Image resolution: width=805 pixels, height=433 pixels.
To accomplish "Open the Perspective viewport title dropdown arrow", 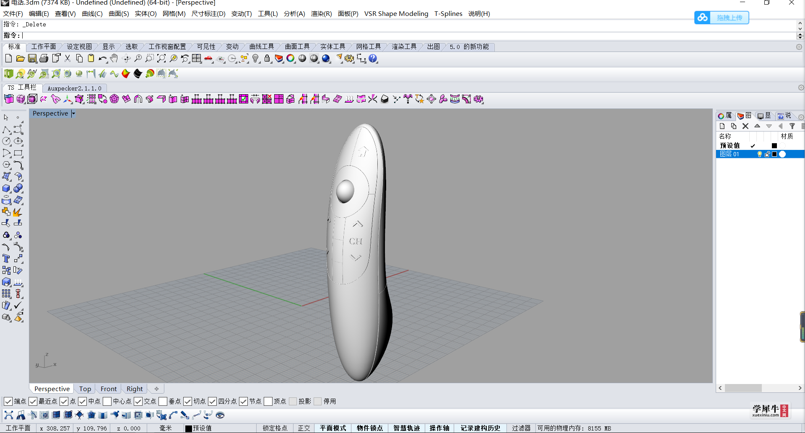I will click(x=73, y=113).
